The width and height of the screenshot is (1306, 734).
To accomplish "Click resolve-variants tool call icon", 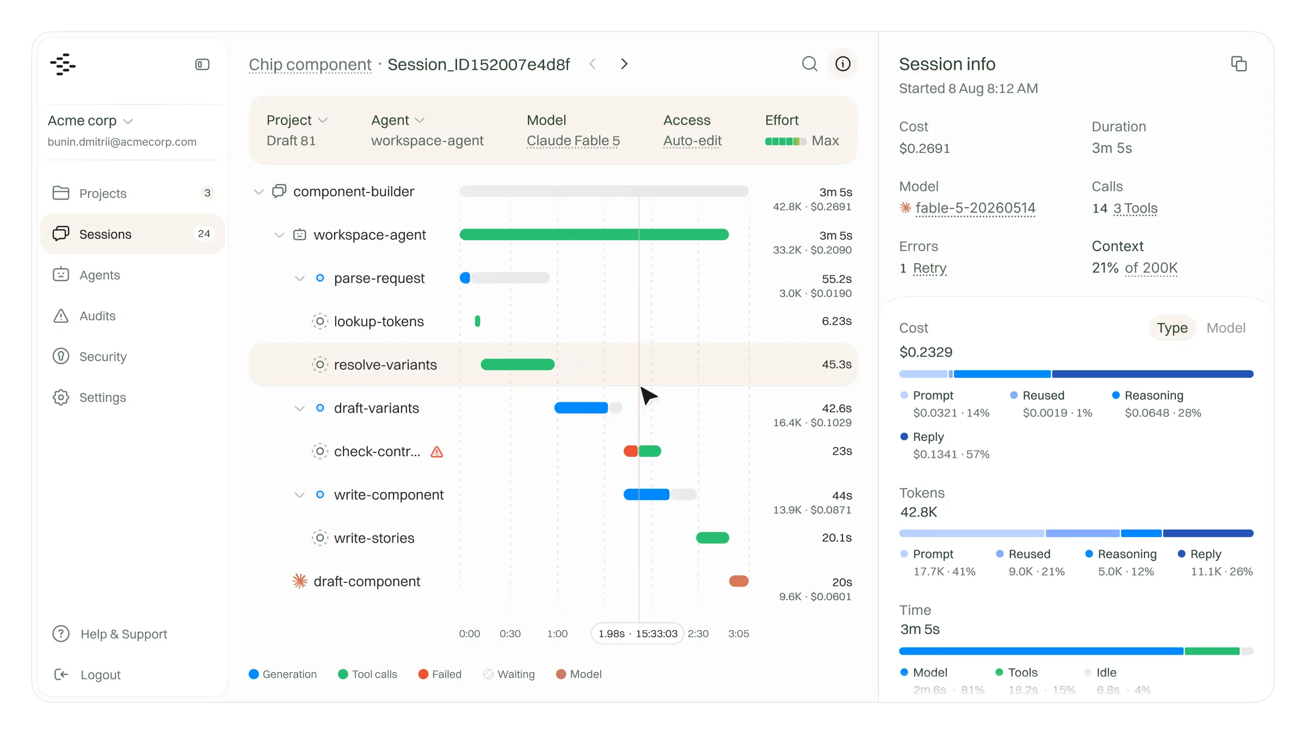I will 320,364.
